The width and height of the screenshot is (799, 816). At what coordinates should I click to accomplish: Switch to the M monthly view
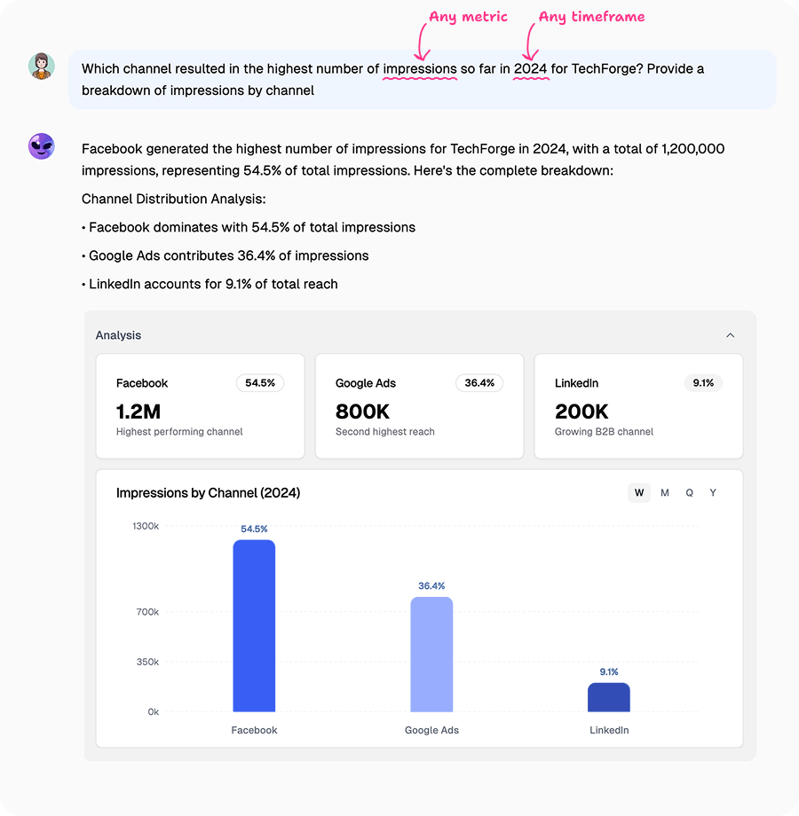664,492
